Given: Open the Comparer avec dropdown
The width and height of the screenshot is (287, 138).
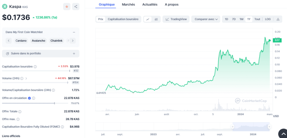Looking at the screenshot, I should [x=206, y=19].
